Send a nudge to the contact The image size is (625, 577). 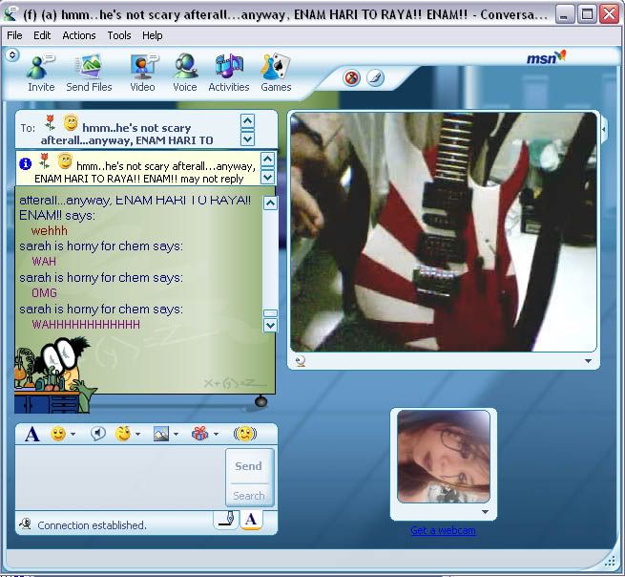pos(245,434)
